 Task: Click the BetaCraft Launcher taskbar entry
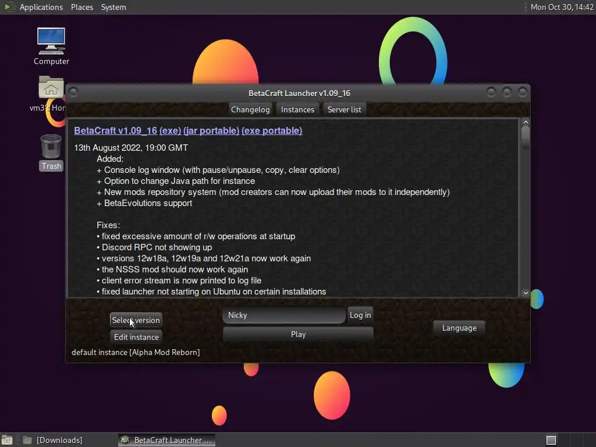coord(166,440)
